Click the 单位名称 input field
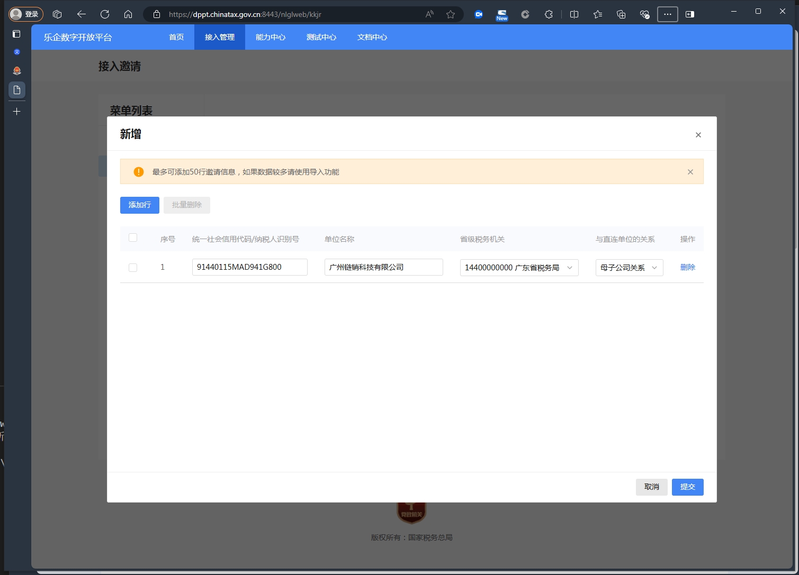Viewport: 799px width, 575px height. pyautogui.click(x=383, y=267)
